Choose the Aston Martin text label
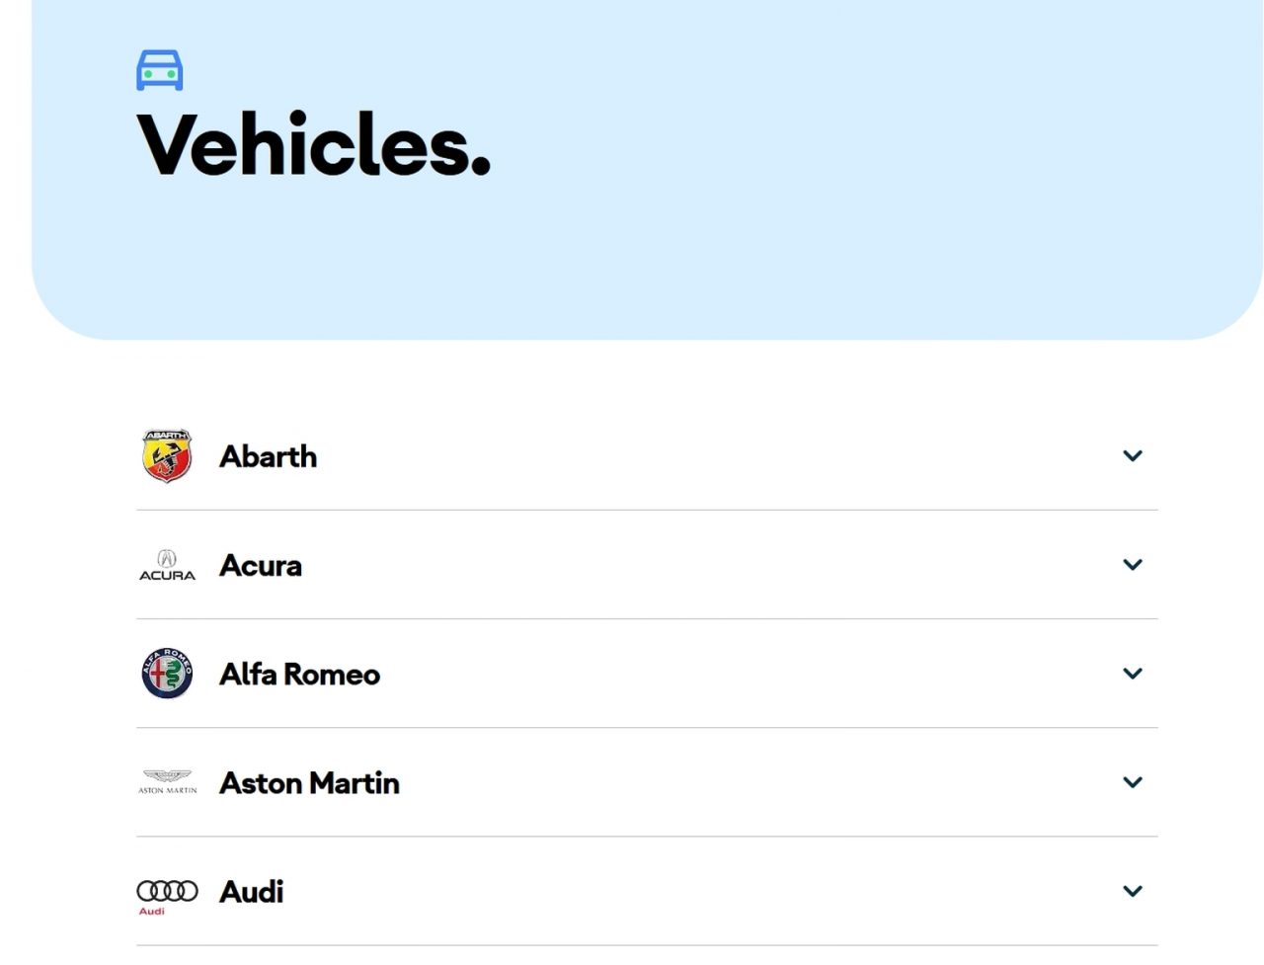This screenshot has height=965, width=1264. point(309,782)
